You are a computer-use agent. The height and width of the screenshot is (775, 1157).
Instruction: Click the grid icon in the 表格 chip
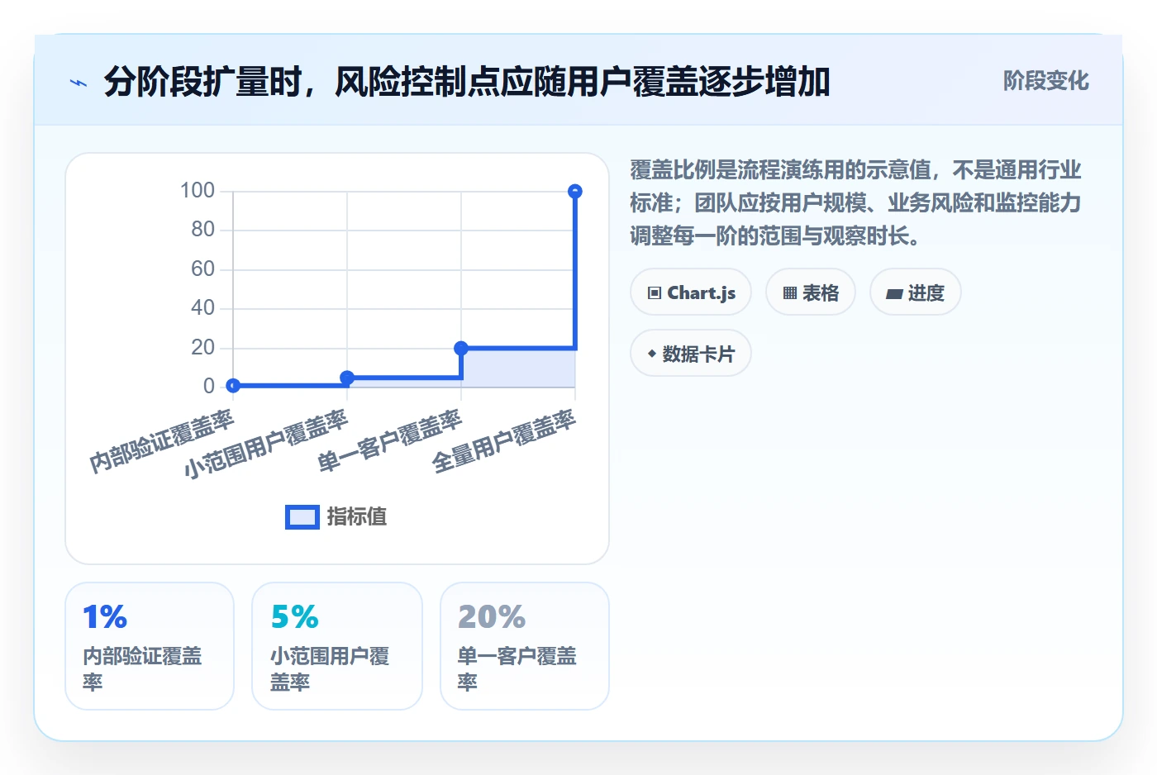point(790,293)
